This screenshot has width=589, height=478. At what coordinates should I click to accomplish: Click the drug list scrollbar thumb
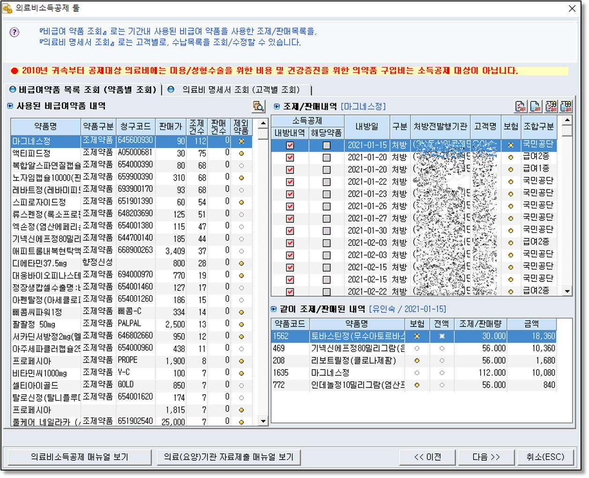[263, 134]
